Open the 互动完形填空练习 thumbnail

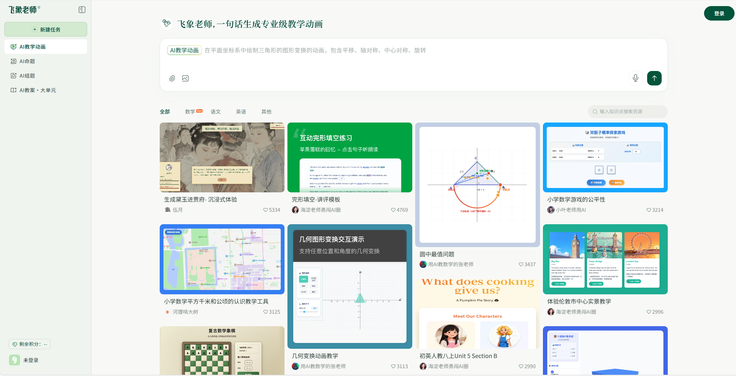[350, 157]
